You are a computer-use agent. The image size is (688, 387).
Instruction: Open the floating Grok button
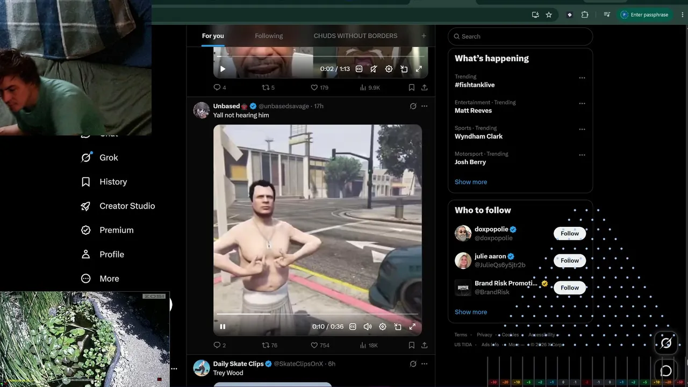(x=666, y=342)
